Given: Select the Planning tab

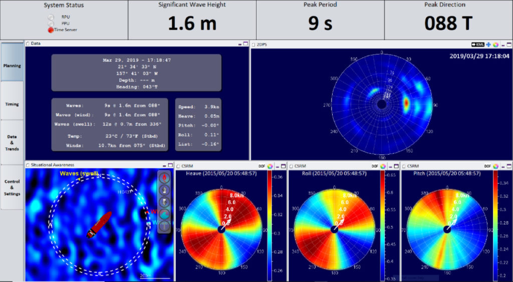Looking at the screenshot, I should coord(12,65).
